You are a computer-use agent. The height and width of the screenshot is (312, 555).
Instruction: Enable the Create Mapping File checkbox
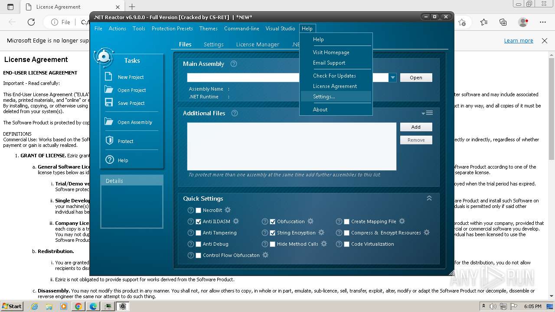(x=347, y=221)
